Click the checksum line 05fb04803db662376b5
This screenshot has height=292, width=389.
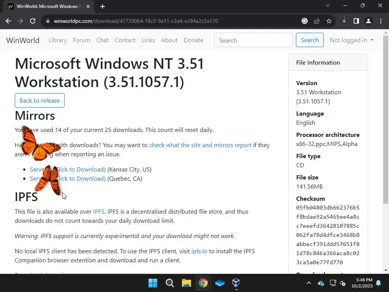328,208
